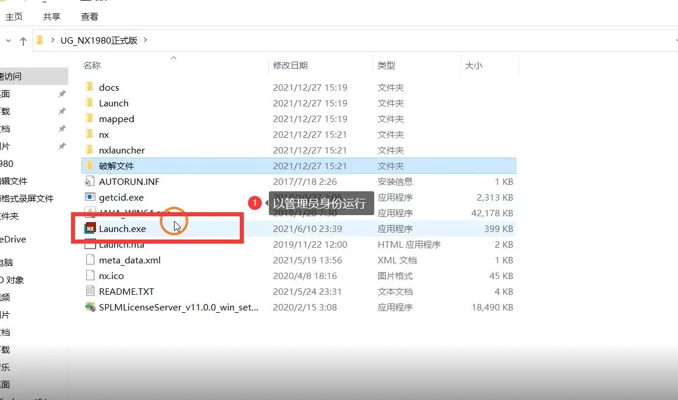Click the UG_NX1980正式版 breadcrumb segment

(99, 40)
